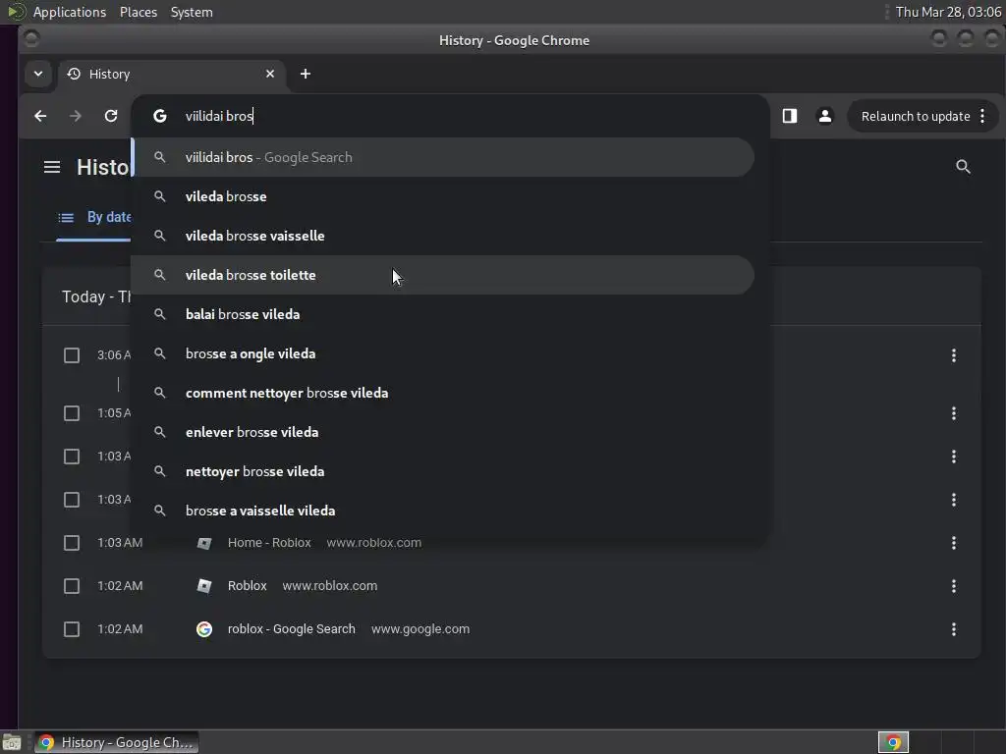The height and width of the screenshot is (754, 1006).
Task: Pick 'vileda brosse vaisselle' suggestion
Action: [x=443, y=236]
